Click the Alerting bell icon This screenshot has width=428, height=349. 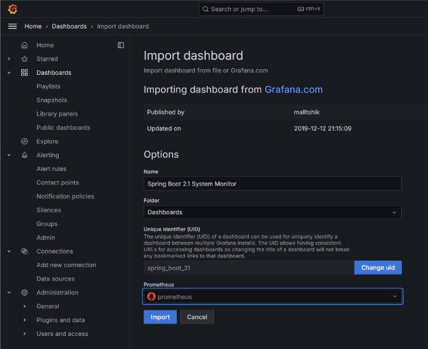tap(24, 155)
